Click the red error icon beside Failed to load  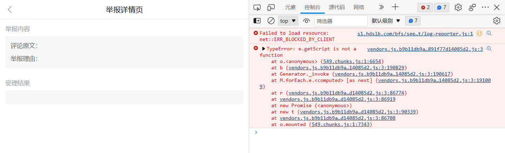pyautogui.click(x=255, y=33)
